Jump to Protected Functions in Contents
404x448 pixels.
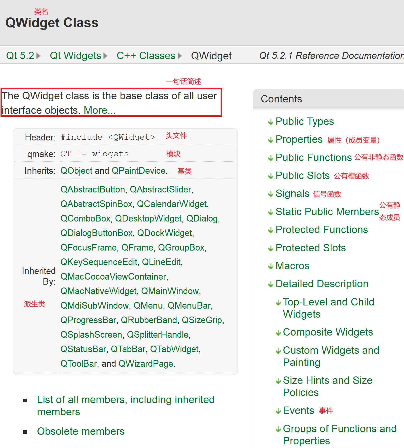(321, 230)
